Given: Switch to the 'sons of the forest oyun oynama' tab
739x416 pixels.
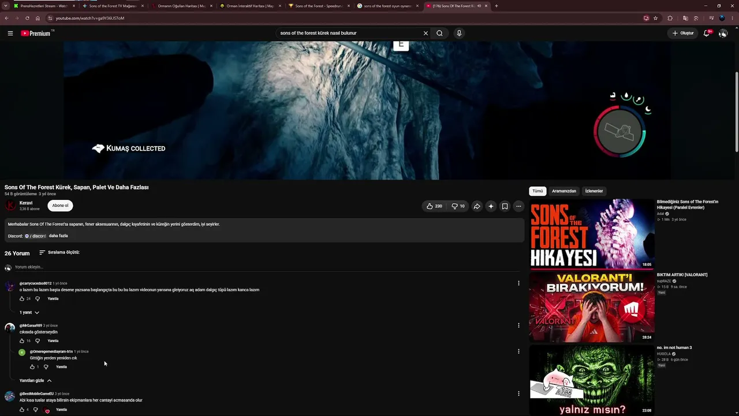Looking at the screenshot, I should coord(387,6).
